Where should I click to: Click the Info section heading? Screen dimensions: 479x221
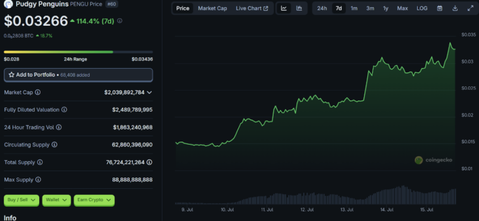[x=10, y=218]
